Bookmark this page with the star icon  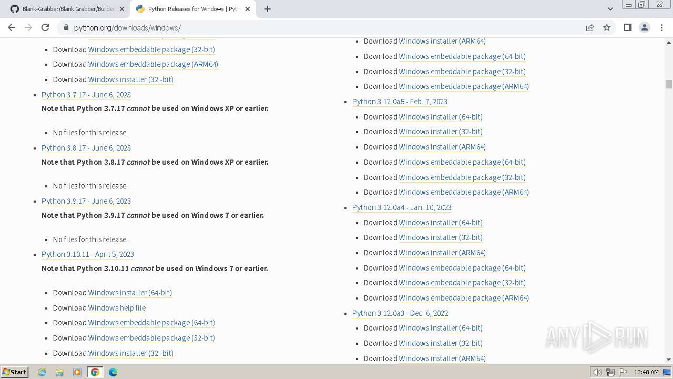[607, 27]
